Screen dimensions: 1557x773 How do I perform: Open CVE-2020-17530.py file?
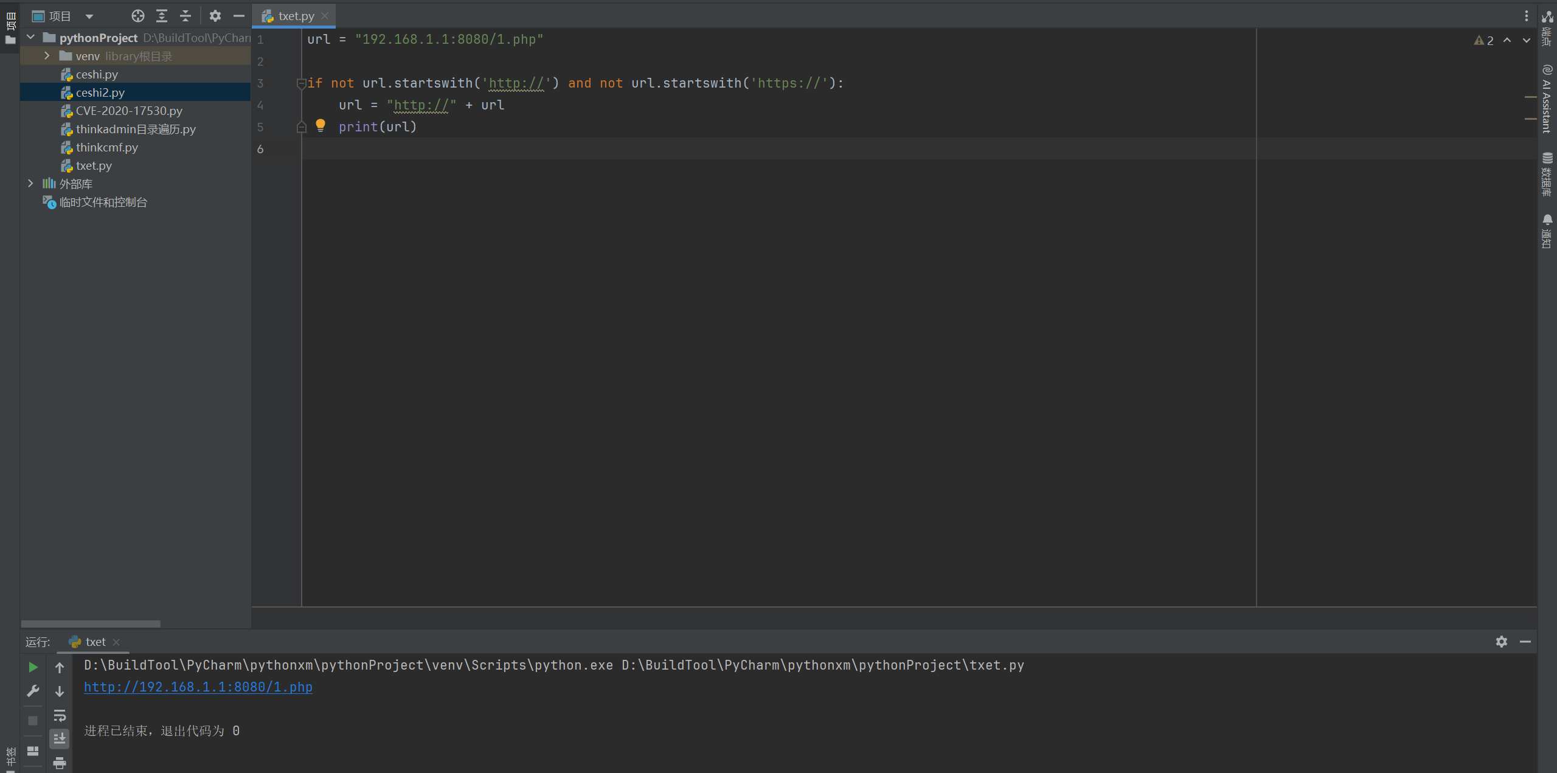point(129,111)
